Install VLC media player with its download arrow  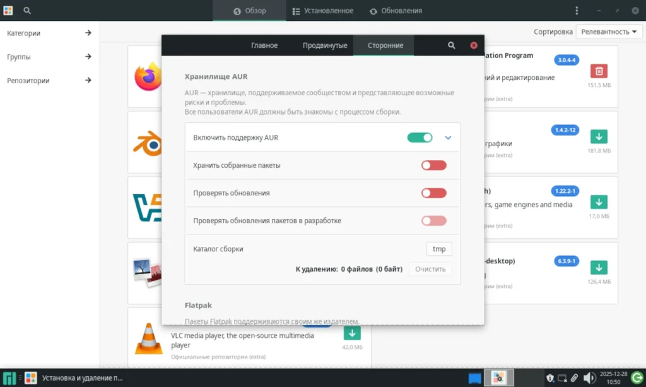[352, 333]
